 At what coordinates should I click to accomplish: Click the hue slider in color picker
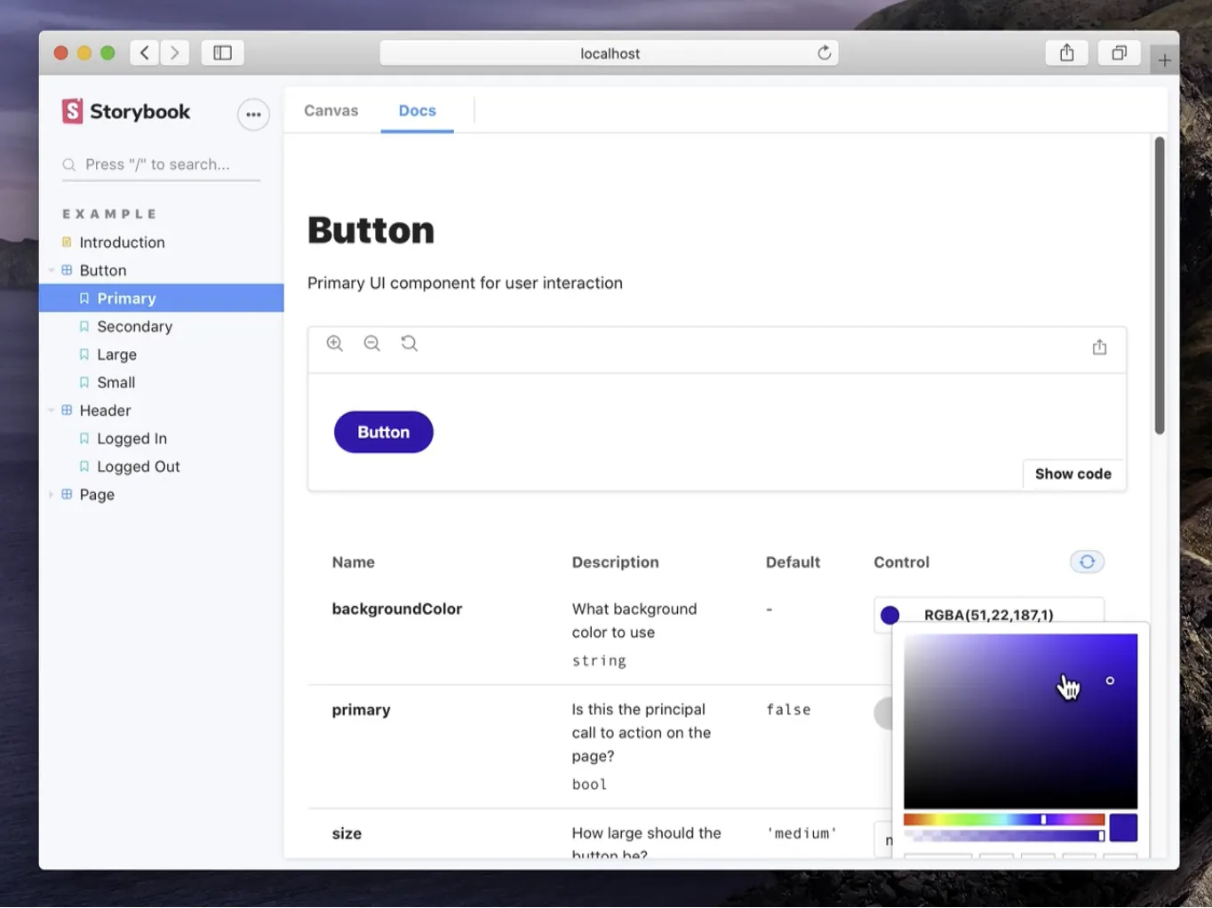coord(1003,820)
